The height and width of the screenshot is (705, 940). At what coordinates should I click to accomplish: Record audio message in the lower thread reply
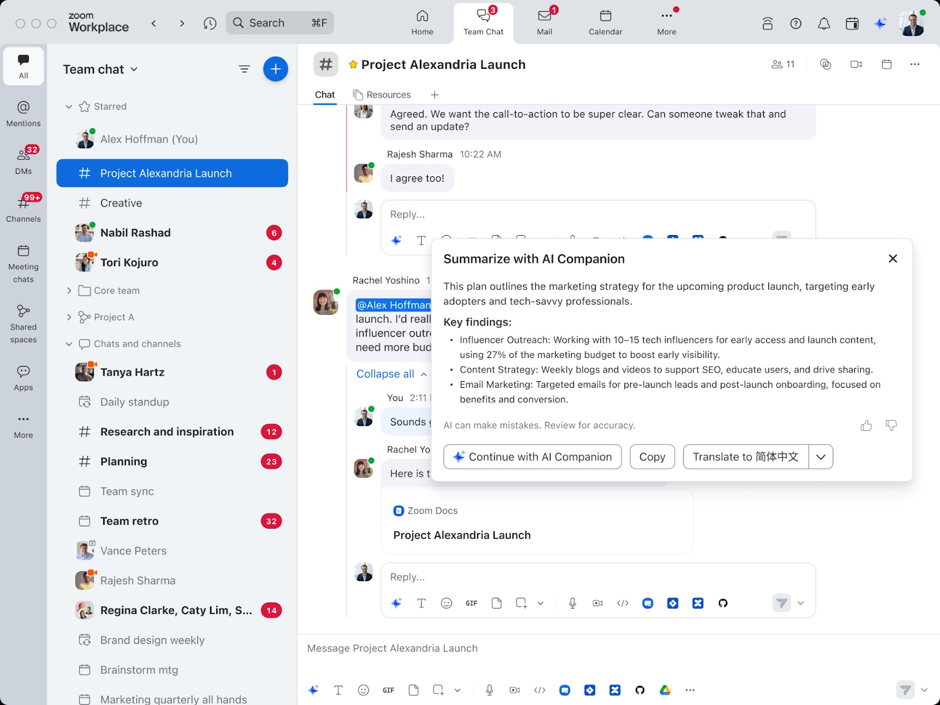pyautogui.click(x=572, y=603)
